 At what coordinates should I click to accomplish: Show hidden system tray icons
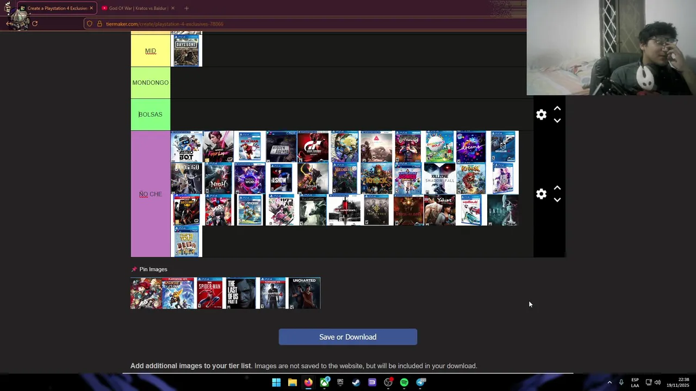pyautogui.click(x=610, y=382)
